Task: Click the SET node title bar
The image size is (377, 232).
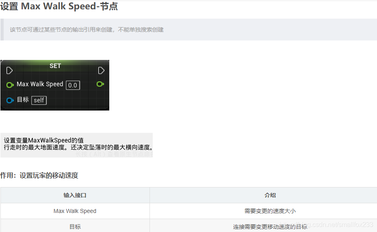Action: pos(55,66)
